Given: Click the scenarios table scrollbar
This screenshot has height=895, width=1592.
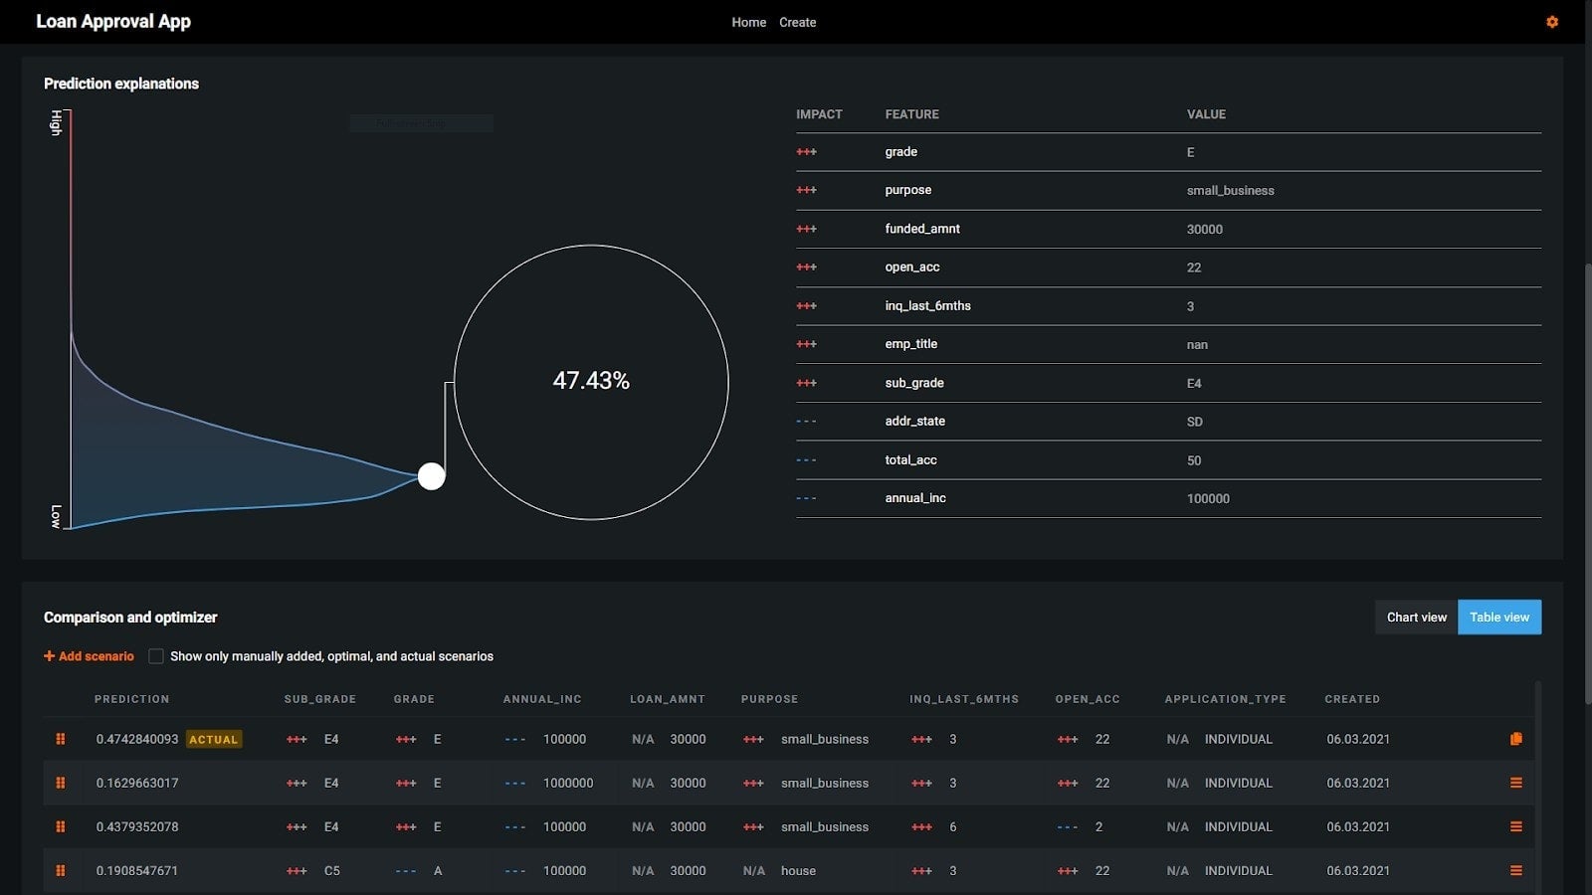Looking at the screenshot, I should coord(1537,786).
